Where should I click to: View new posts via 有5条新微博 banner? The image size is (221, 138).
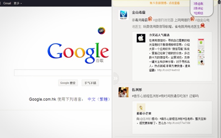[x=165, y=3]
